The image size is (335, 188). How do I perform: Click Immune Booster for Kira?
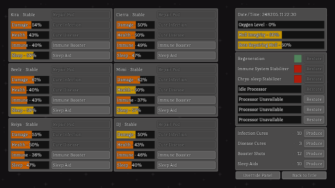coord(81,45)
